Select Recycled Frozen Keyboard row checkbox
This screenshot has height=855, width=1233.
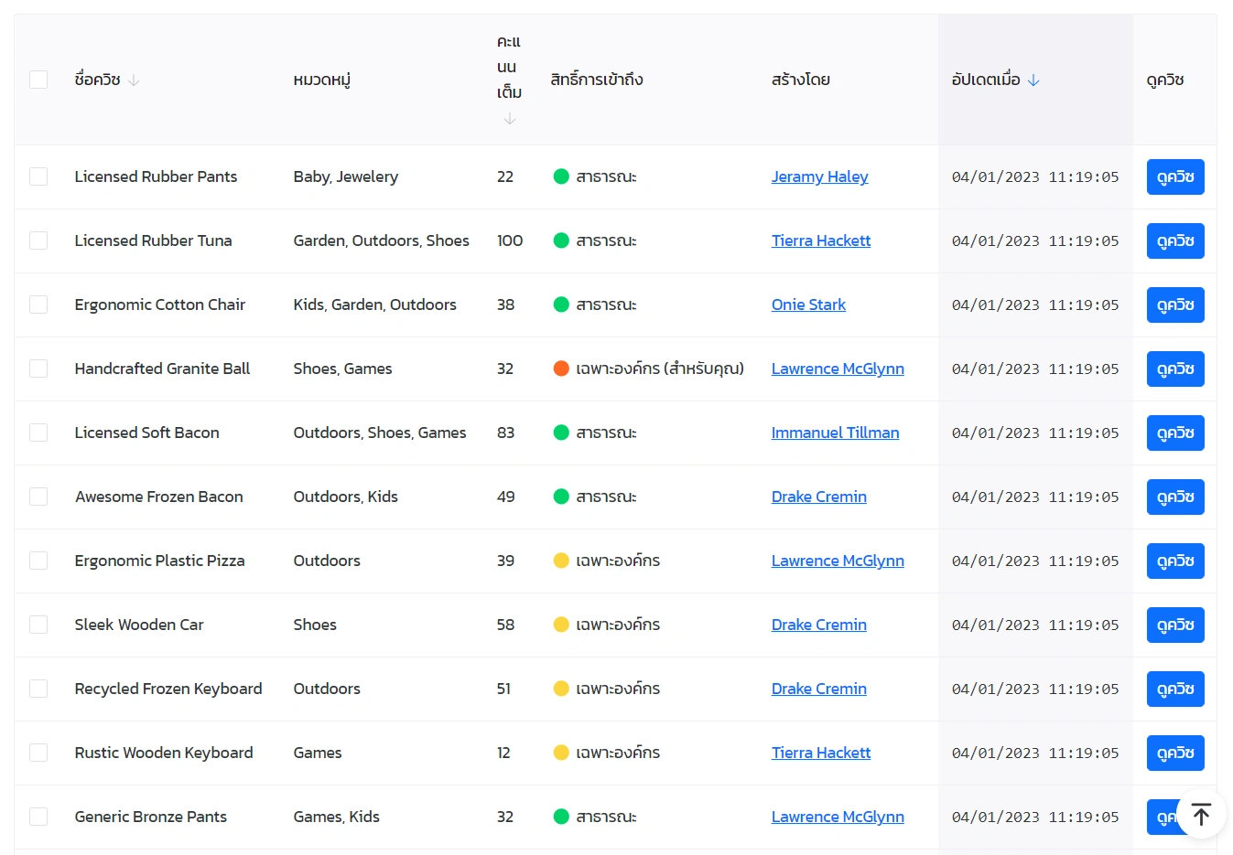[x=38, y=689]
